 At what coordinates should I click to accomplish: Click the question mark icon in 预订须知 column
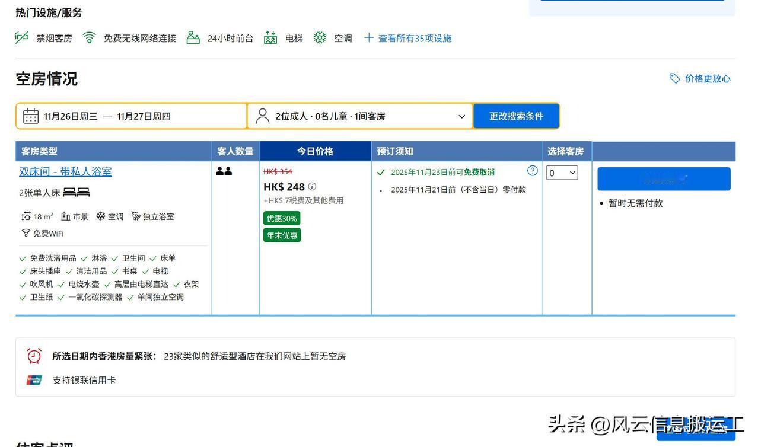coord(533,171)
